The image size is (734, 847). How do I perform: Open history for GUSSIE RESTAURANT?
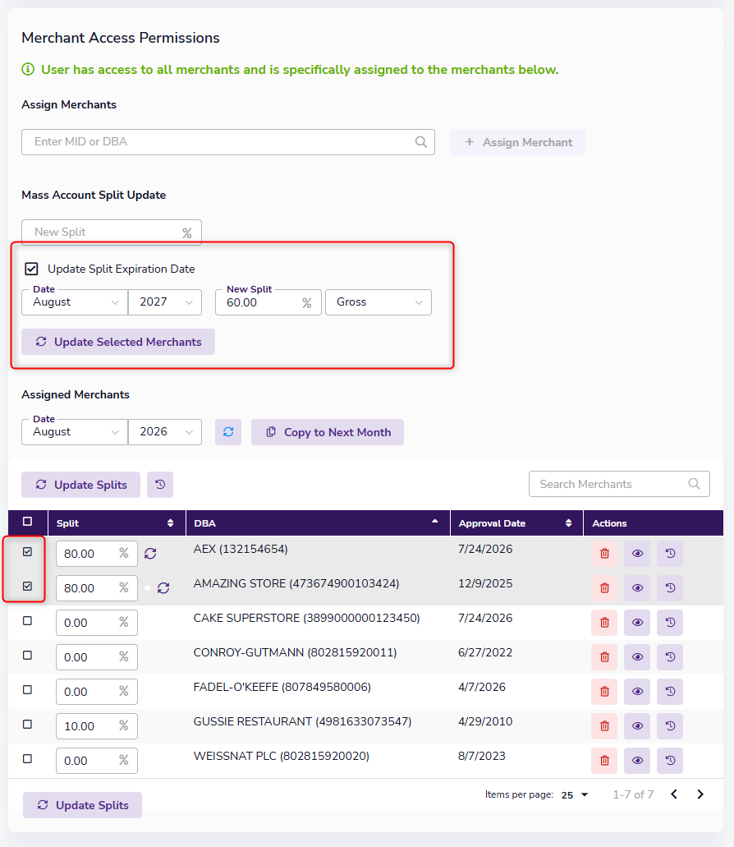(670, 726)
